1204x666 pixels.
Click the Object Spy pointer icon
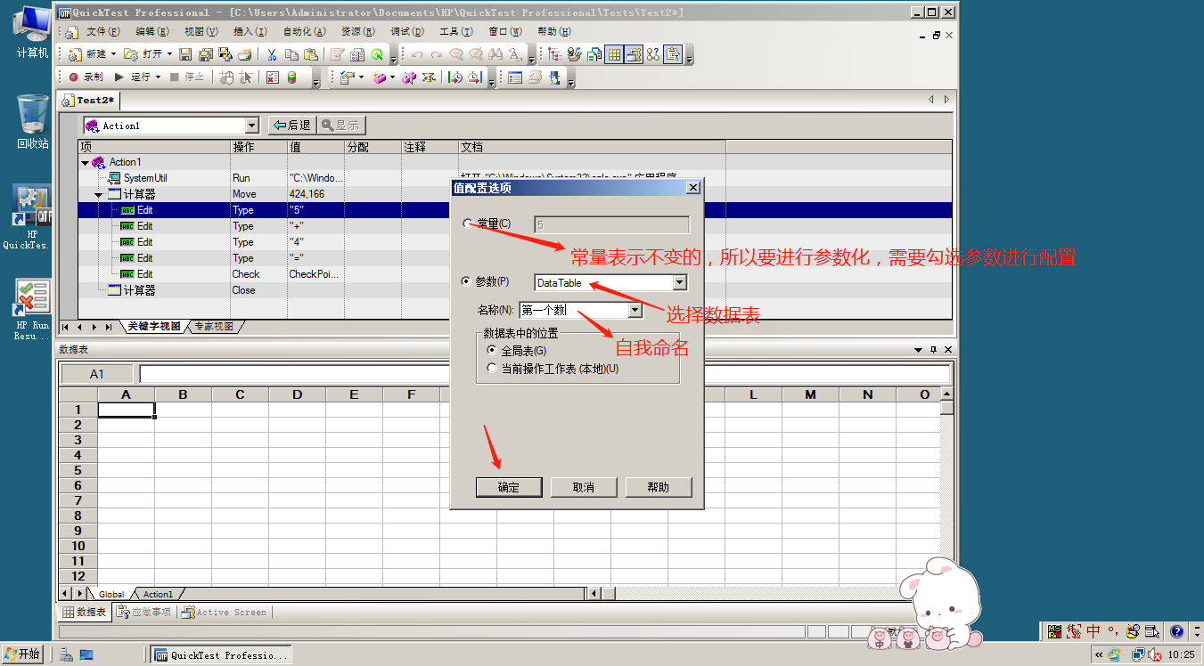pyautogui.click(x=245, y=77)
